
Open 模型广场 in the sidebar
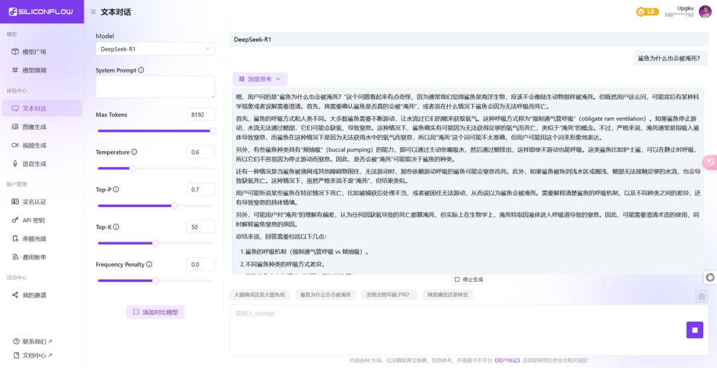tap(34, 52)
